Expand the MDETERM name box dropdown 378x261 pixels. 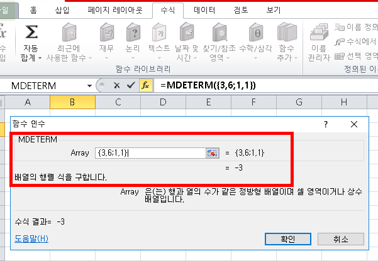89,85
